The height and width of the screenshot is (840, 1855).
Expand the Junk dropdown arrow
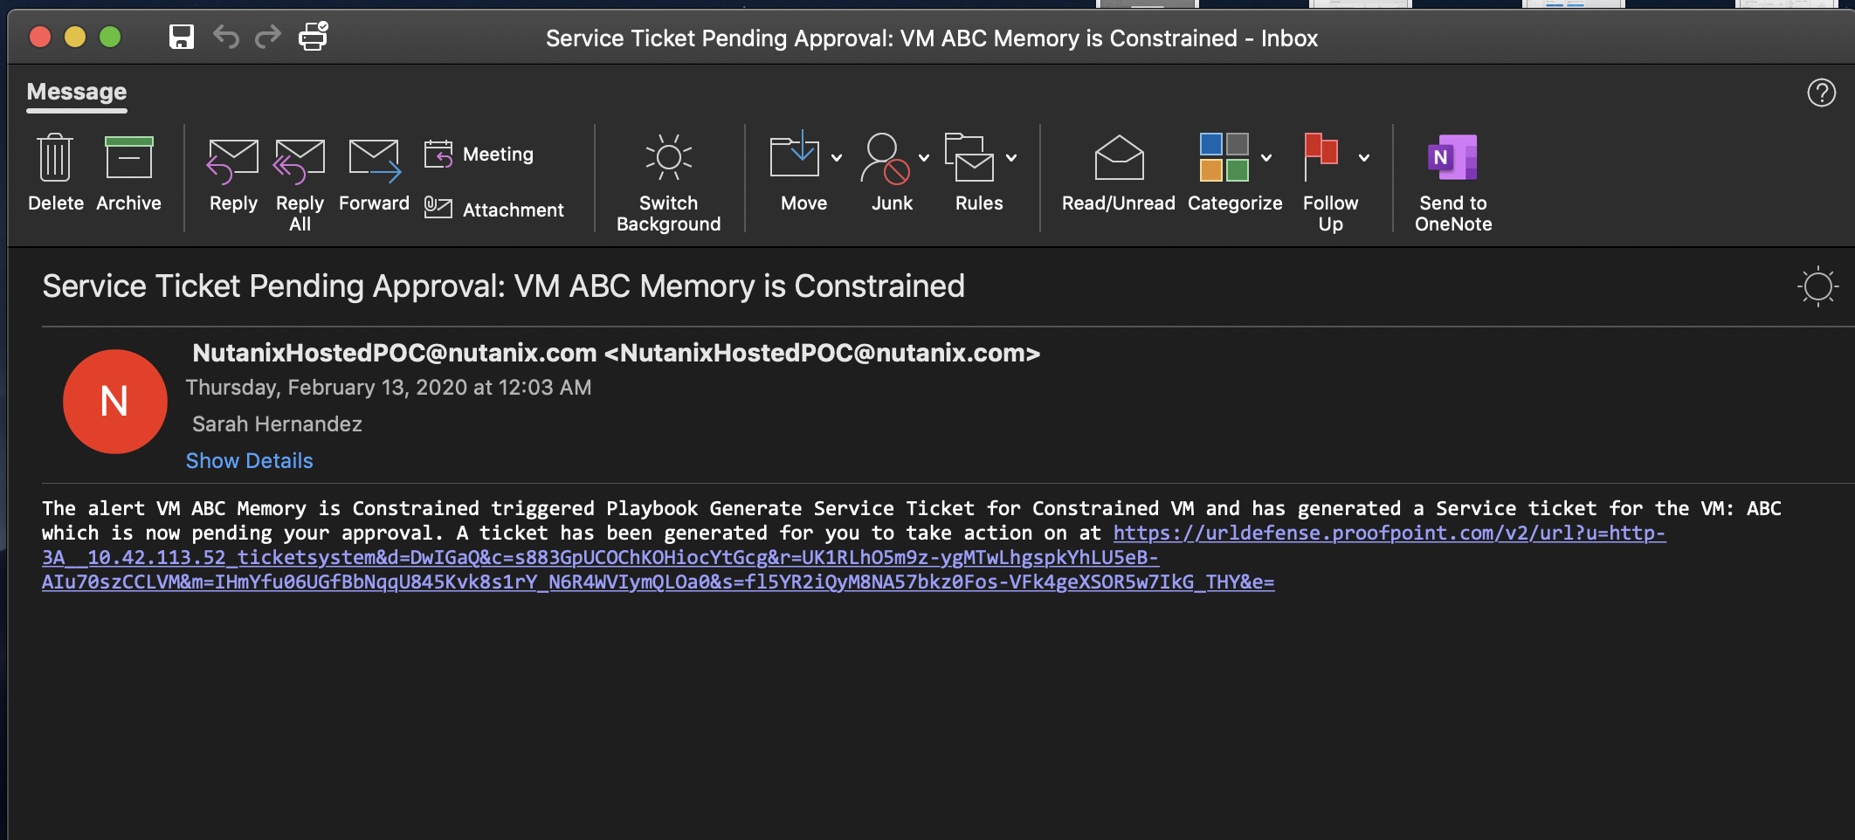[924, 158]
